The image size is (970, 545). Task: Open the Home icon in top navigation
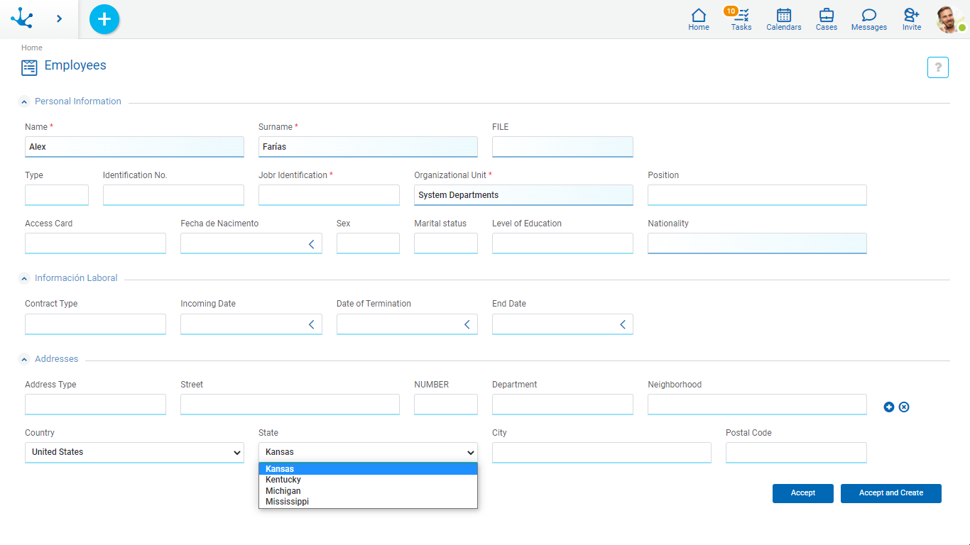(x=699, y=19)
